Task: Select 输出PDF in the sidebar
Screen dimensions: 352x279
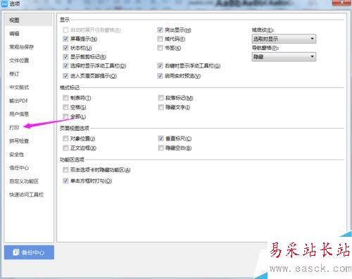Action: pos(18,100)
